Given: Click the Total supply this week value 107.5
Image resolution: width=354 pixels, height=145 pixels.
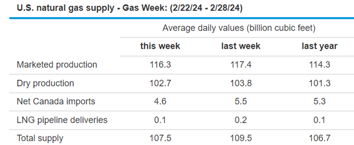Looking at the screenshot, I should (x=160, y=138).
